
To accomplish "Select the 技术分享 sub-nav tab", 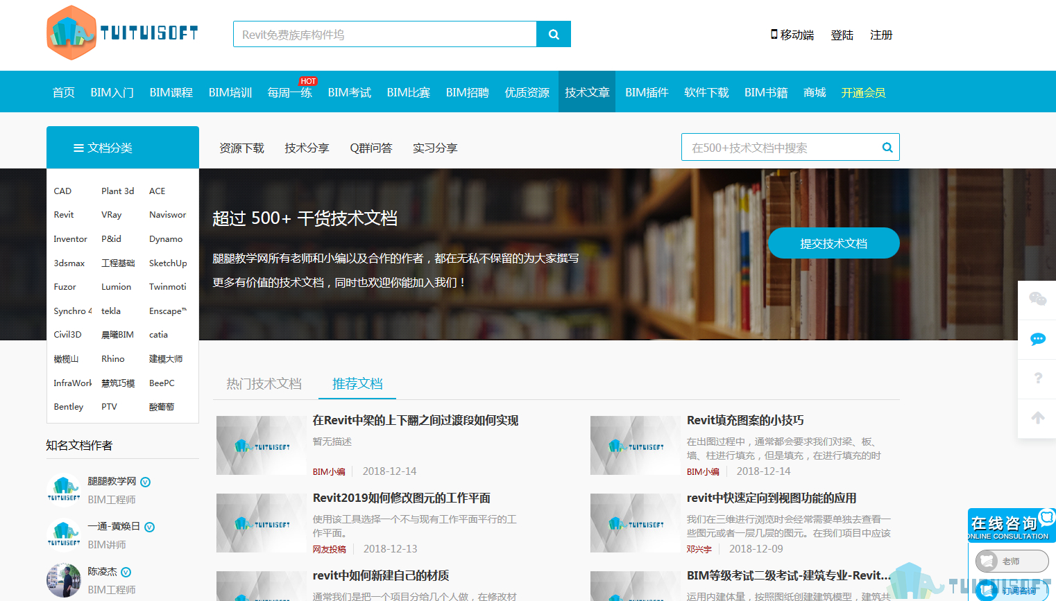I will pos(307,148).
